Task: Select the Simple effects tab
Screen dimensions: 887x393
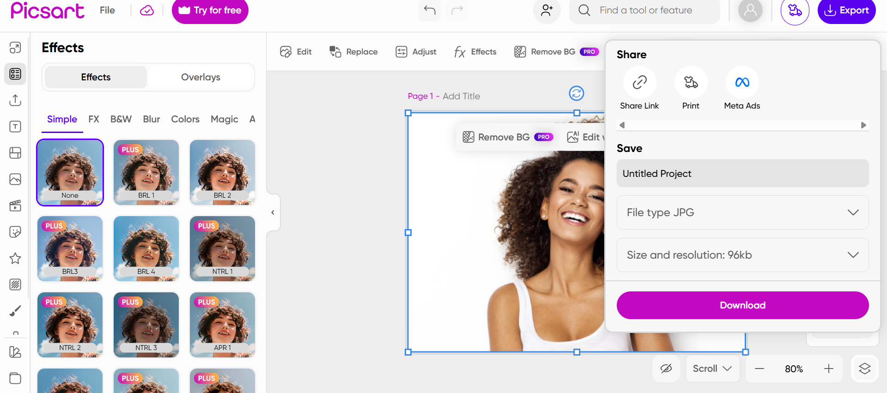Action: pos(62,119)
